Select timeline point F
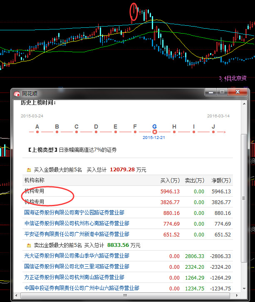 (x=135, y=132)
